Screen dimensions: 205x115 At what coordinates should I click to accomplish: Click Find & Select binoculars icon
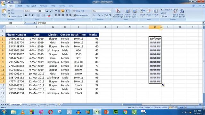coord(182,11)
